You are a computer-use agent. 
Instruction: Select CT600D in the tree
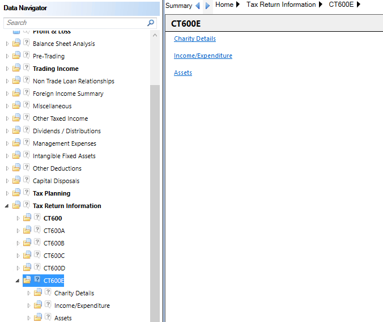(54, 268)
